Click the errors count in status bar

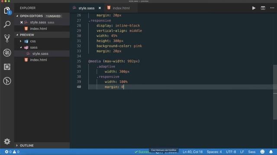(x=8, y=152)
